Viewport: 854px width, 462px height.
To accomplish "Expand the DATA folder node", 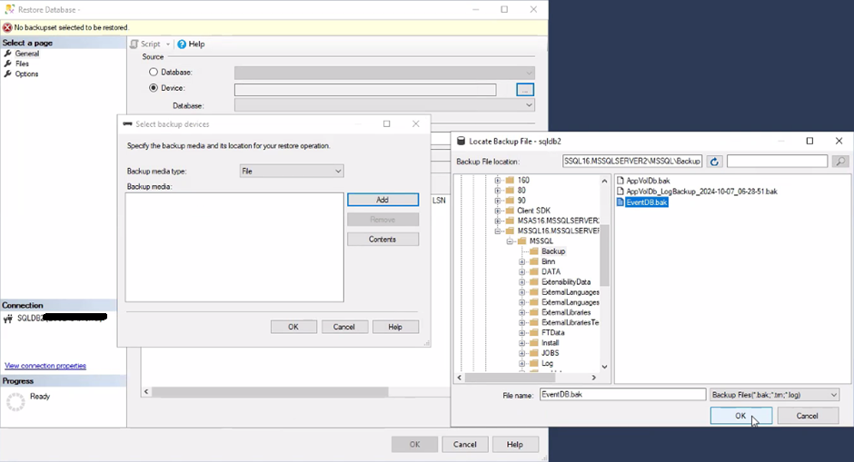I will click(522, 271).
